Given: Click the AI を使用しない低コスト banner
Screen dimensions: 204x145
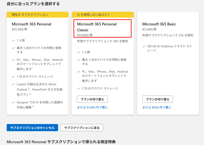Looking at the screenshot, I should click(103, 15).
